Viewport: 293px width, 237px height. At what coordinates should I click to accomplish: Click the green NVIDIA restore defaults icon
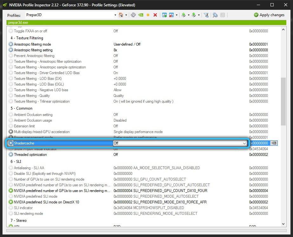coord(141,15)
